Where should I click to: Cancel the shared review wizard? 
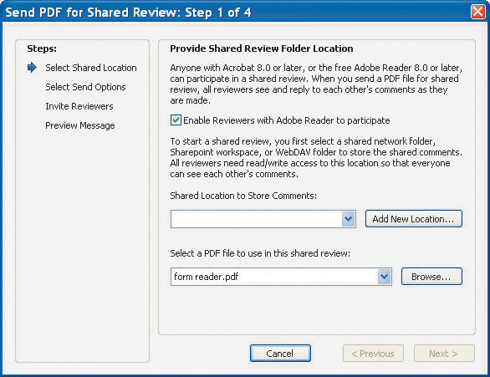pyautogui.click(x=280, y=354)
